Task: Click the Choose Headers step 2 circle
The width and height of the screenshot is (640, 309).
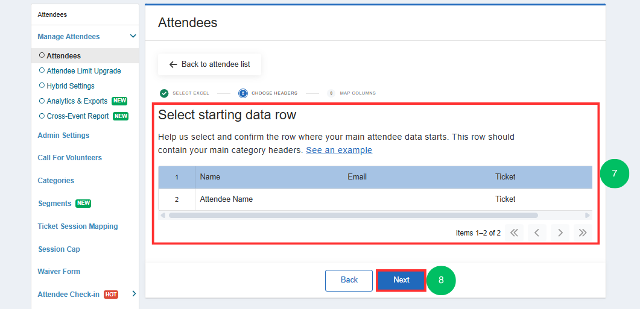Action: [x=243, y=93]
